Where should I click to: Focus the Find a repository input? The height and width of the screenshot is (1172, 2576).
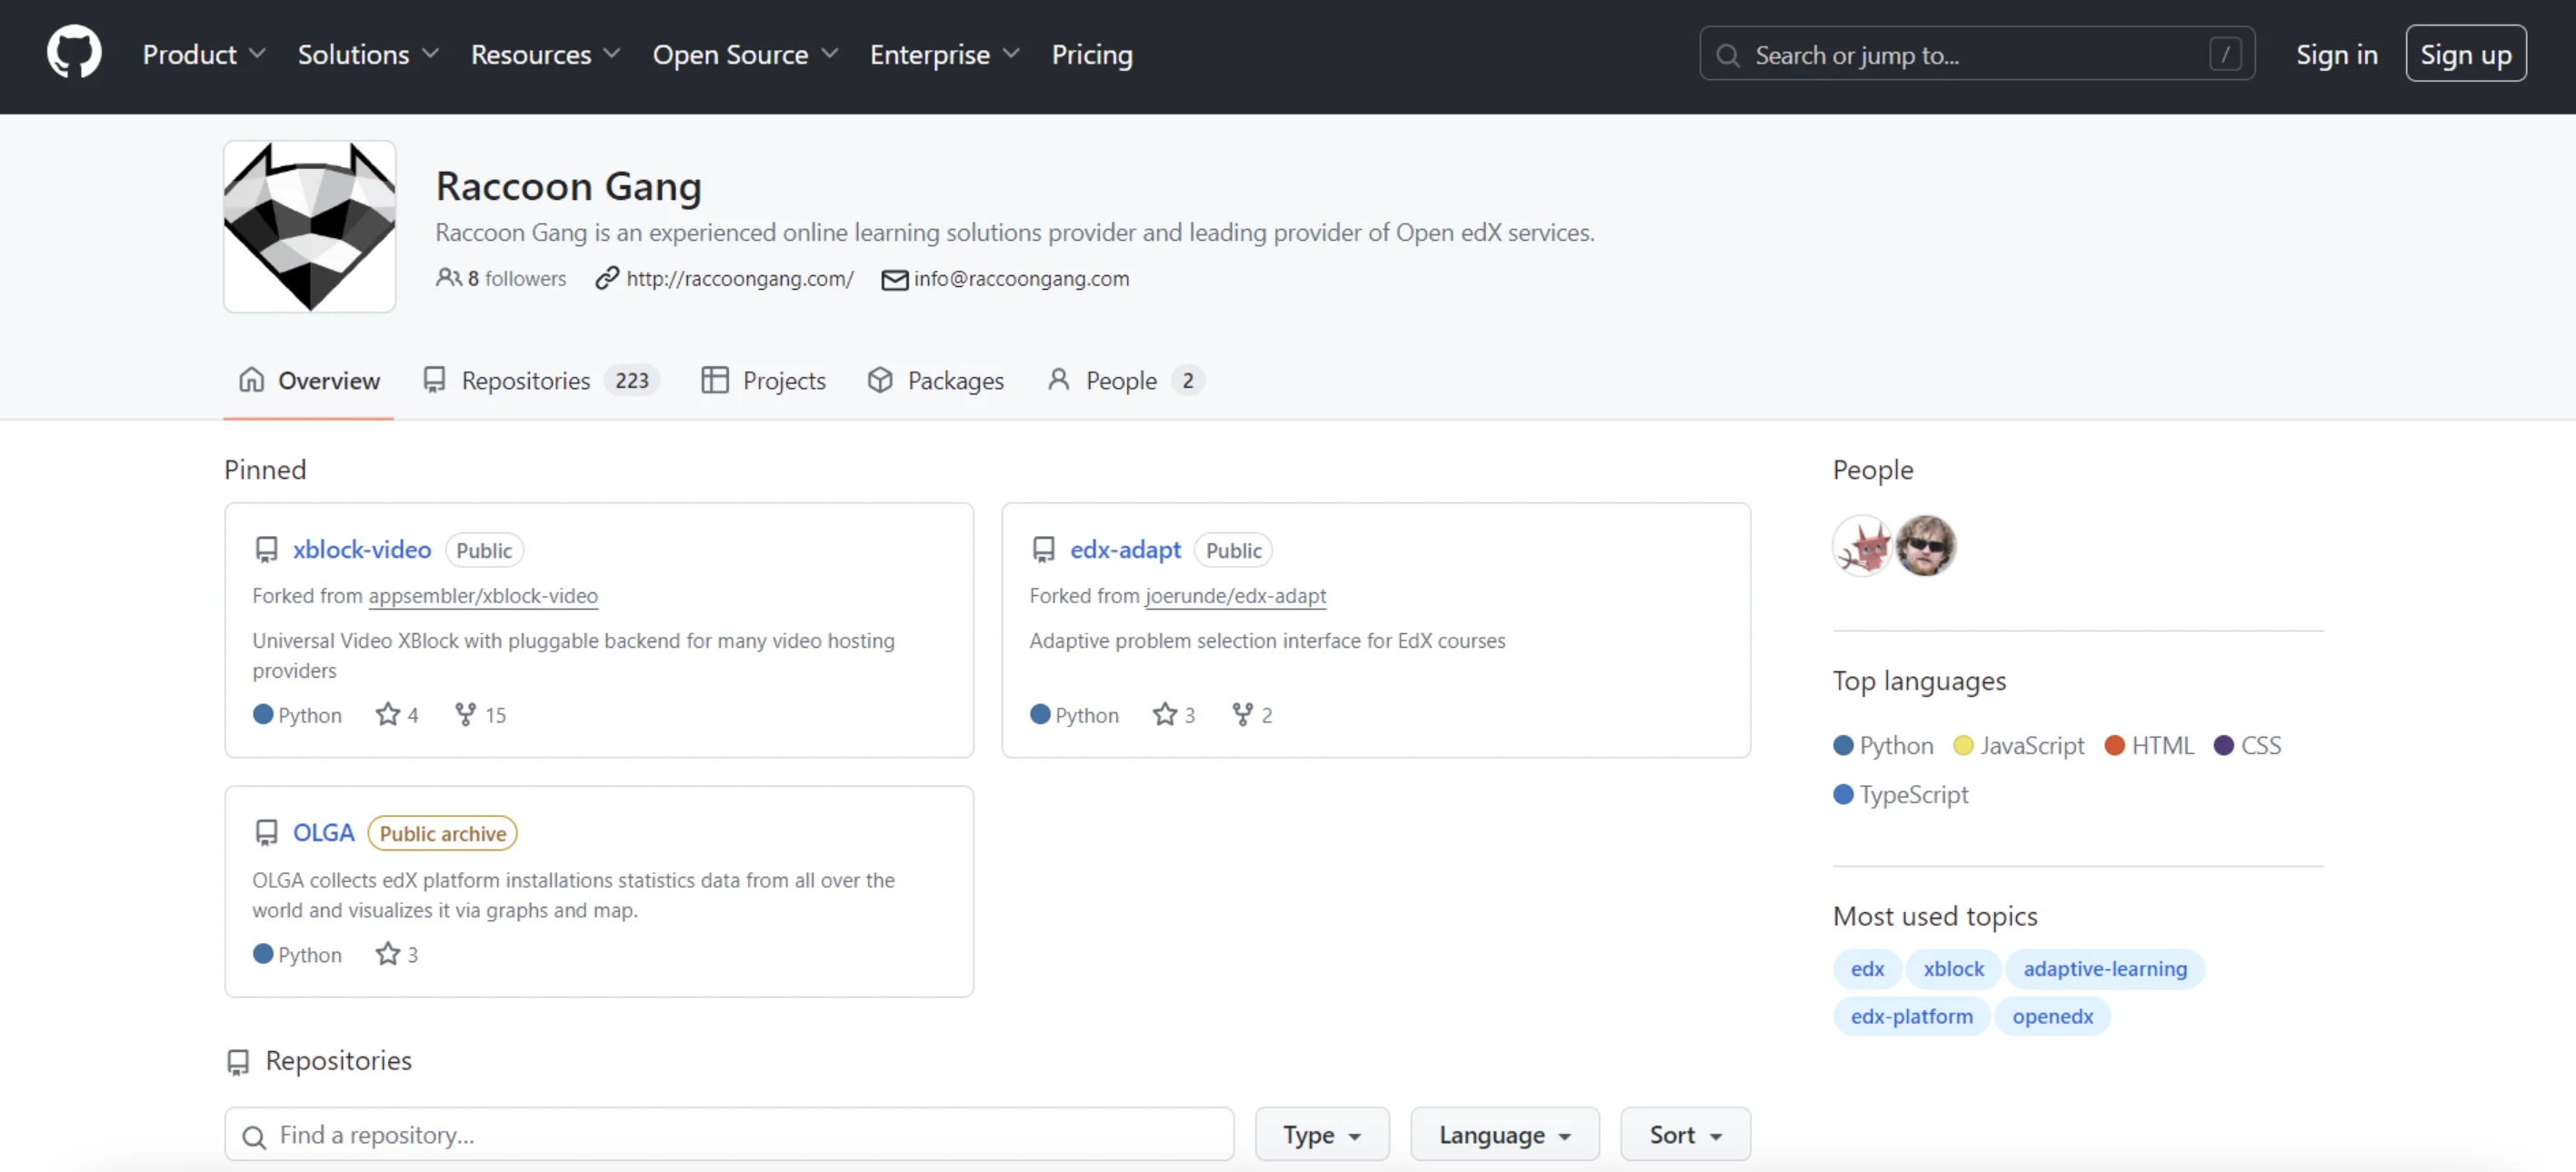729,1134
